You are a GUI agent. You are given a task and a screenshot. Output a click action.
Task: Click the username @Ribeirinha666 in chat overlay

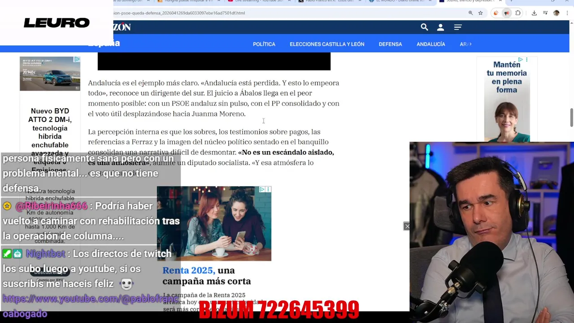(x=51, y=206)
